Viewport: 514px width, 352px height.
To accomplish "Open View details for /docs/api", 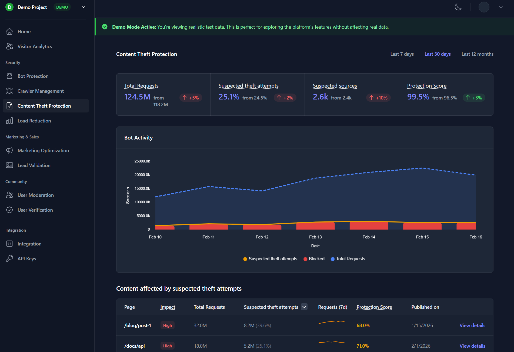I will (472, 346).
